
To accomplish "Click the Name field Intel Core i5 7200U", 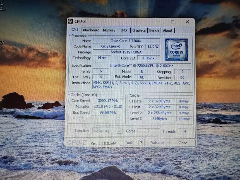I will [x=126, y=41].
